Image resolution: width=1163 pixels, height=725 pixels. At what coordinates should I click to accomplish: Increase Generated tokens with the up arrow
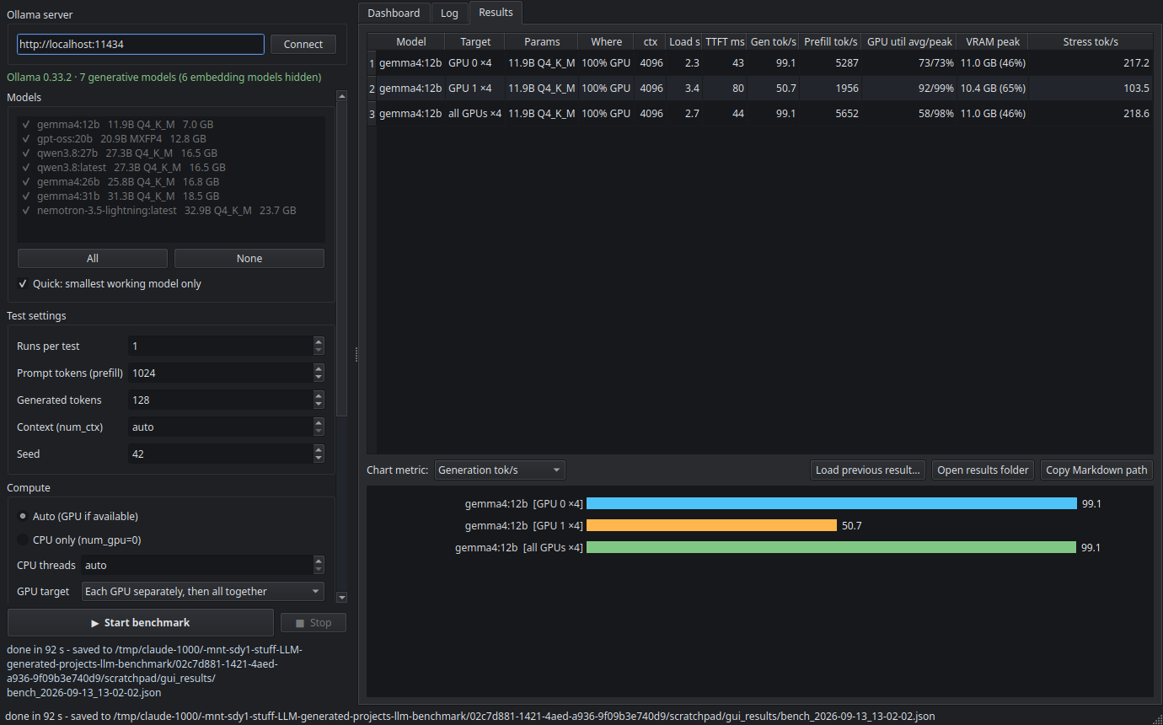click(318, 395)
